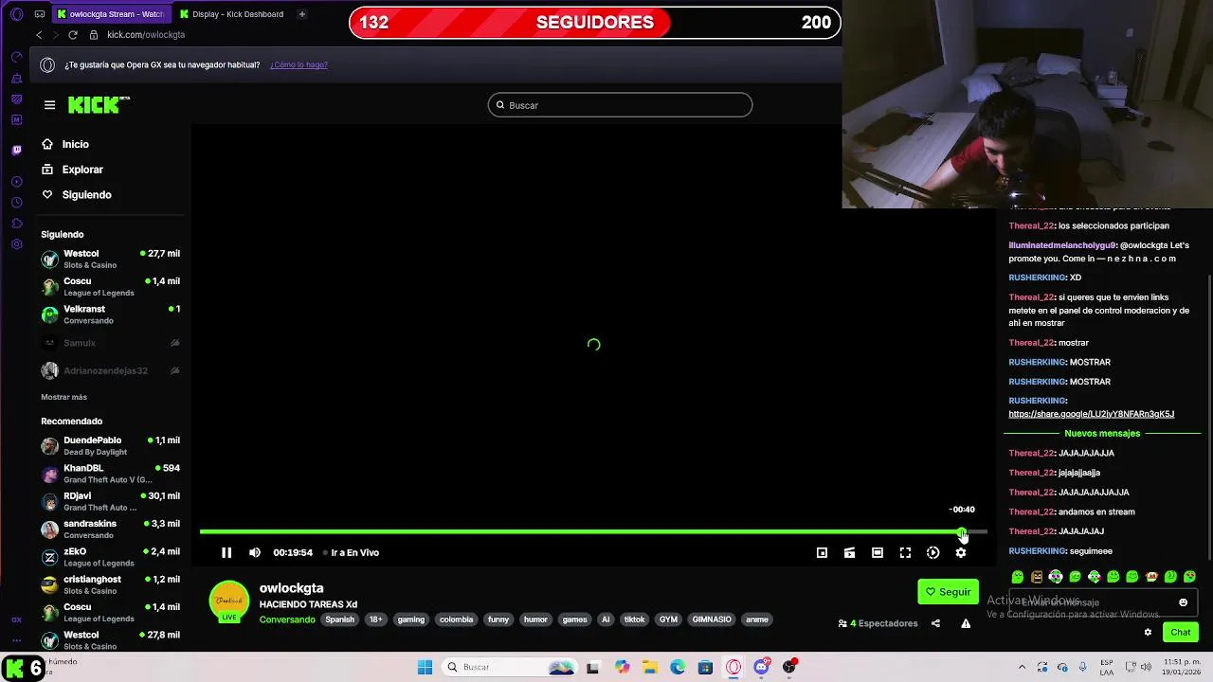Open Opera GX main menu logo
1213x682 pixels.
tap(16, 14)
